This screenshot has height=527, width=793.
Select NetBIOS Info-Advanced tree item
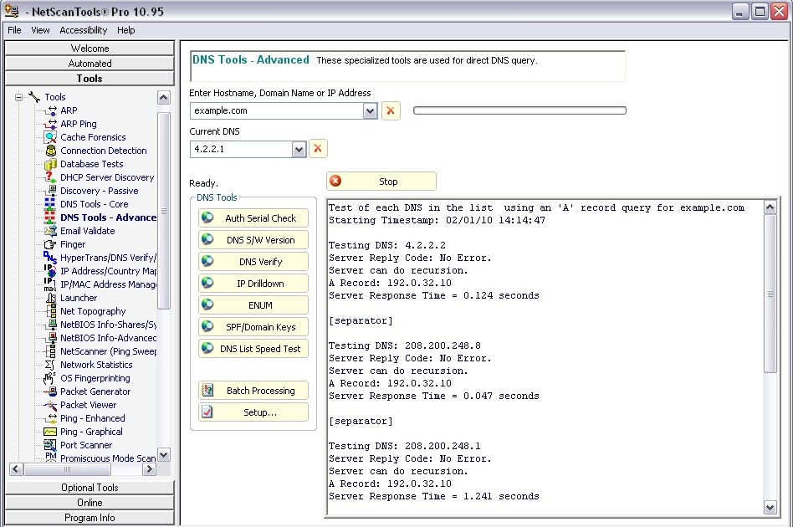108,338
